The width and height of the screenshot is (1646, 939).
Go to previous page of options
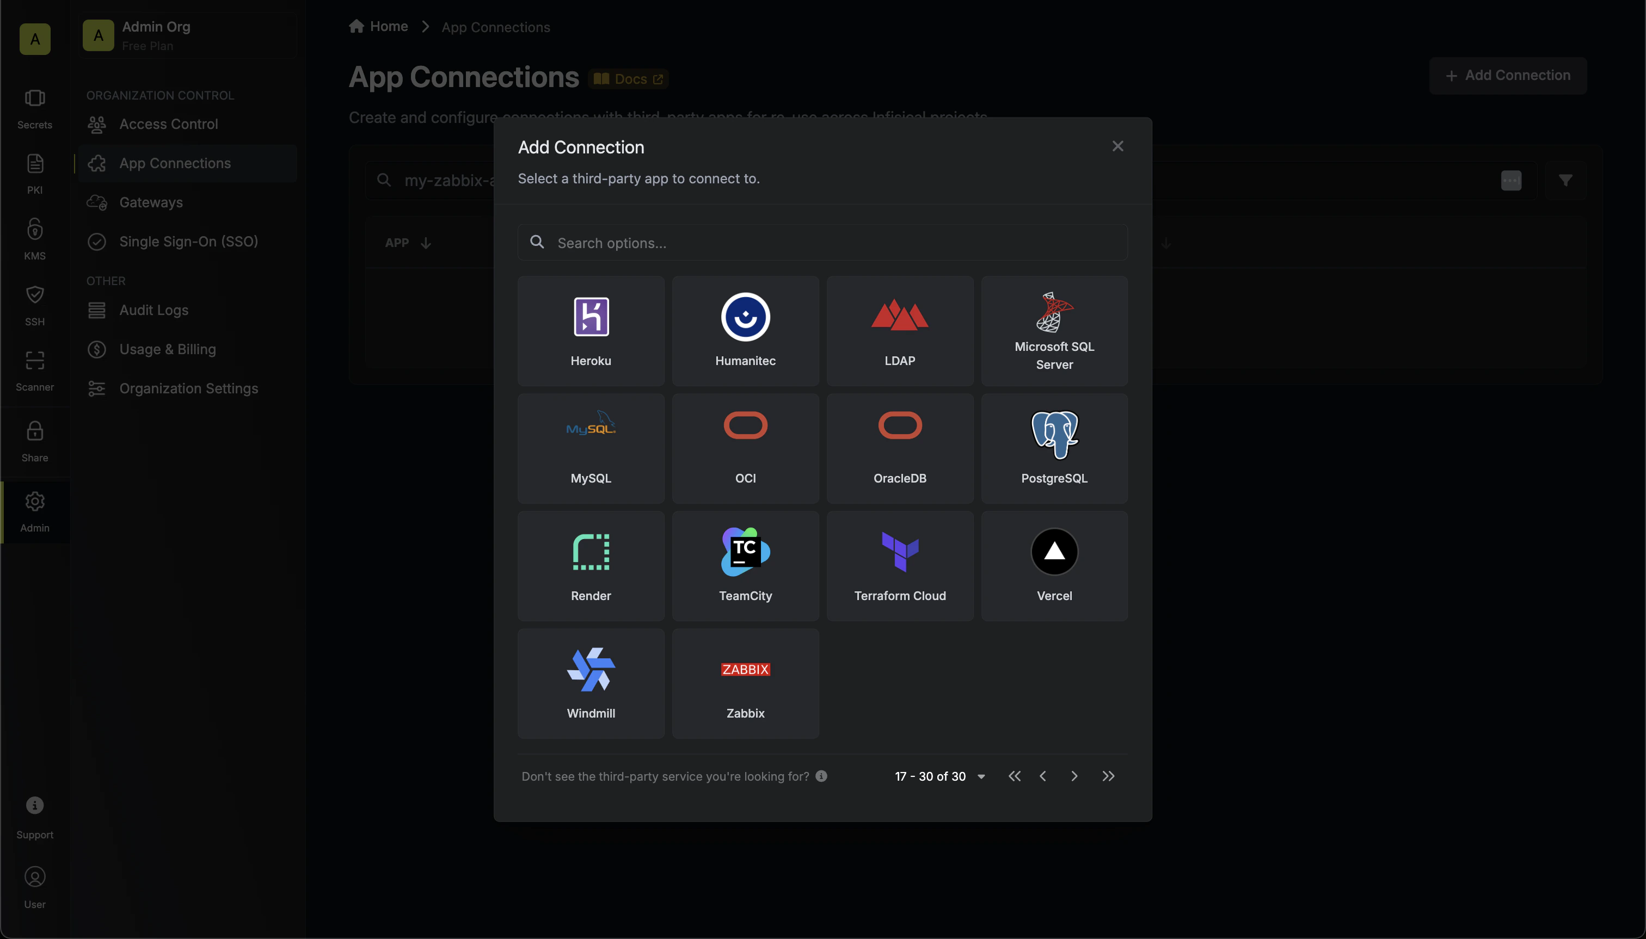[1043, 776]
